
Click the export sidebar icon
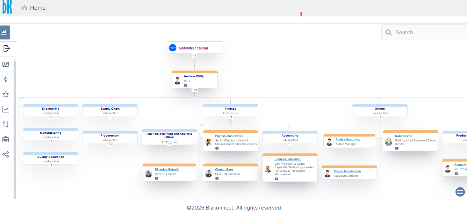click(7, 48)
